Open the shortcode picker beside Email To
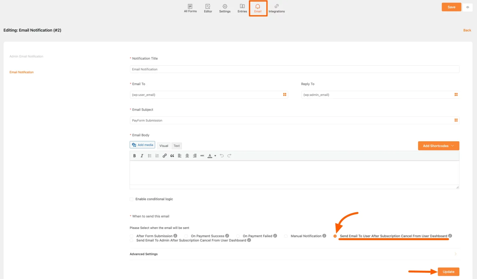Image resolution: width=477 pixels, height=279 pixels. click(x=284, y=94)
